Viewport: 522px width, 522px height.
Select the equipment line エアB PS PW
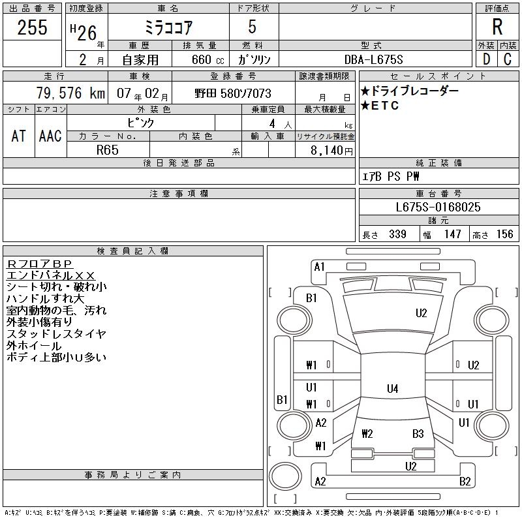390,176
